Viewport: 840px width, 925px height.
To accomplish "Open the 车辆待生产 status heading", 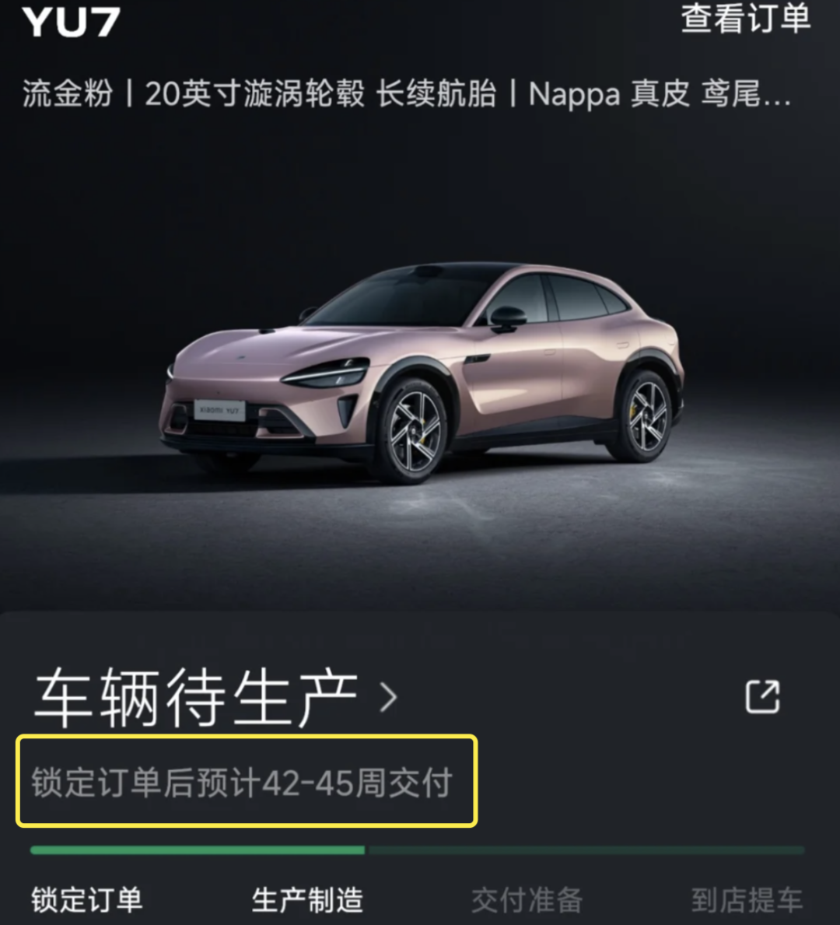I will pyautogui.click(x=197, y=698).
